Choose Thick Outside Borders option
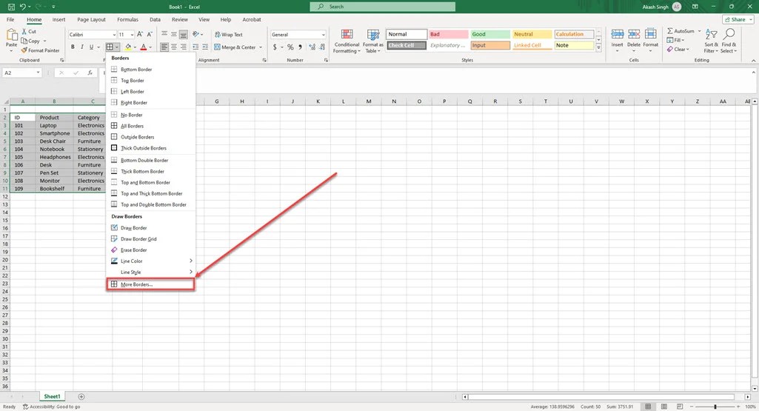 pos(150,148)
